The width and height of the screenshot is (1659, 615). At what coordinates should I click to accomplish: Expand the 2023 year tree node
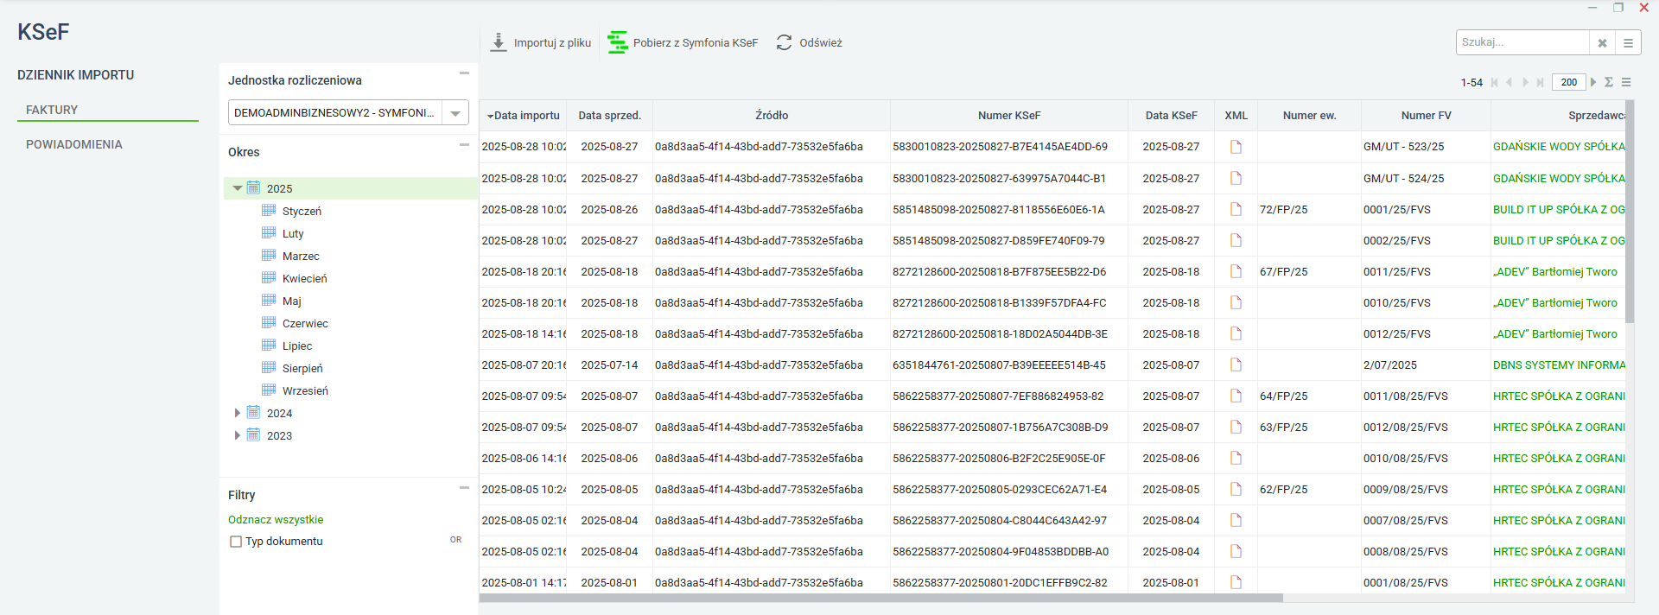click(238, 435)
